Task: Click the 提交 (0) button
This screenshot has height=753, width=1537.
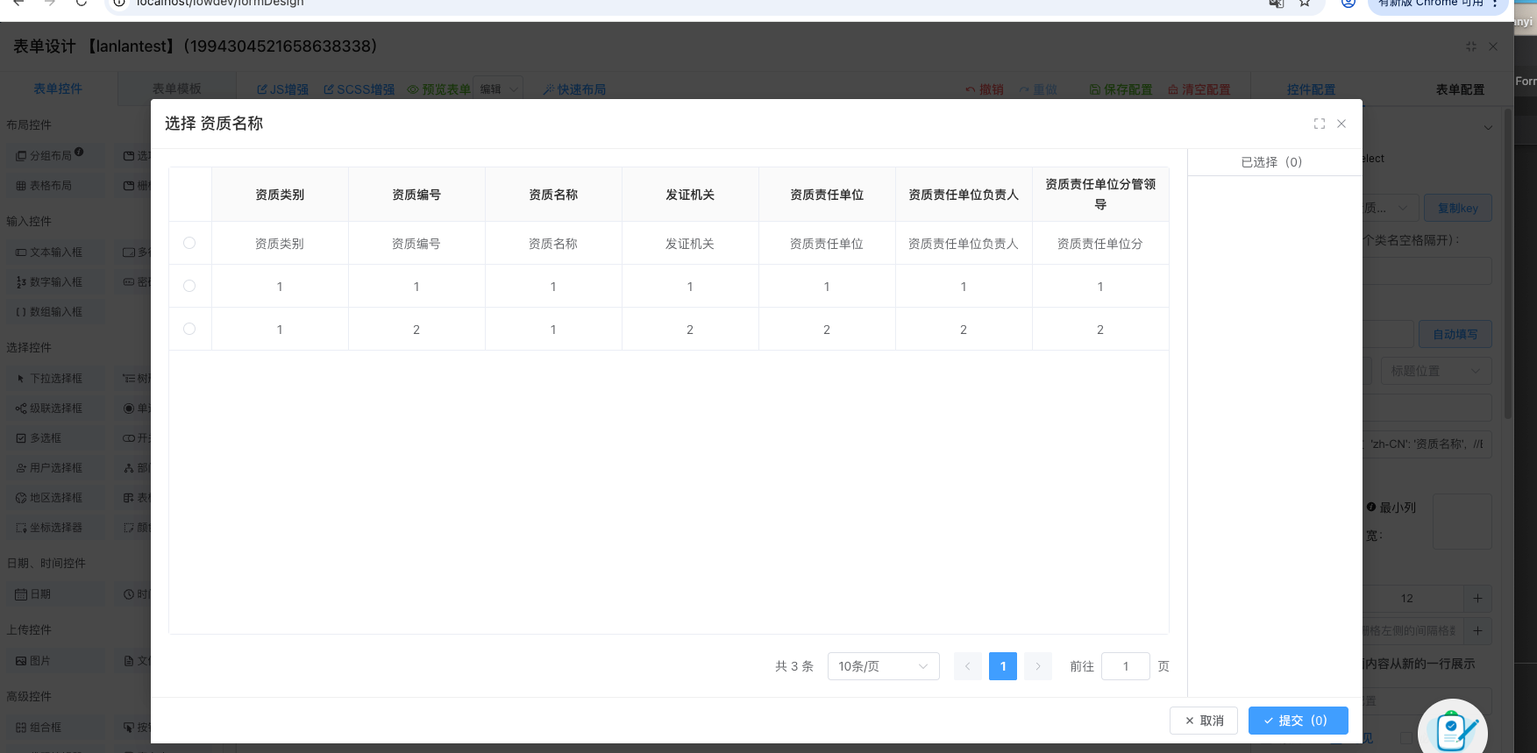Action: tap(1298, 721)
